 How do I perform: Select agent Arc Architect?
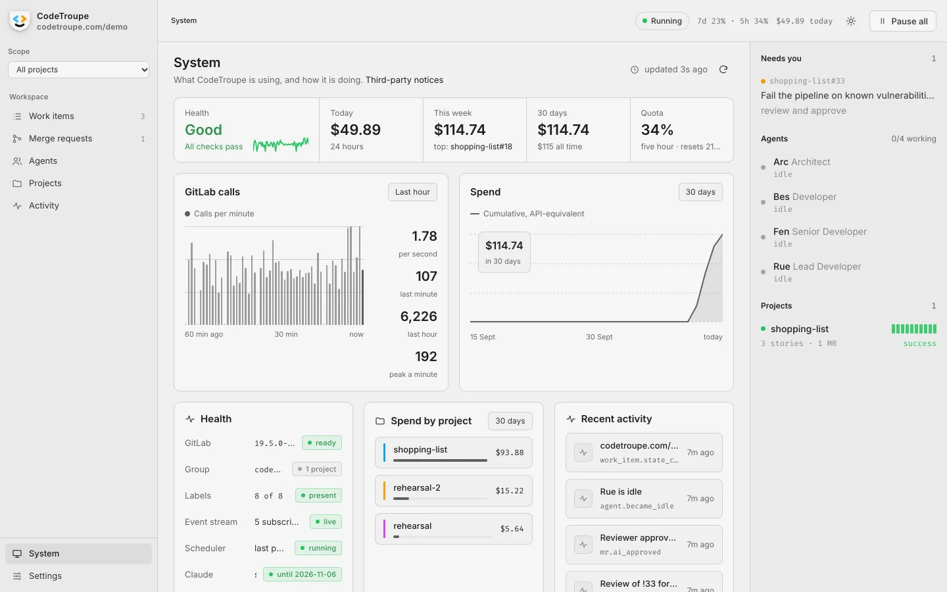click(x=848, y=167)
